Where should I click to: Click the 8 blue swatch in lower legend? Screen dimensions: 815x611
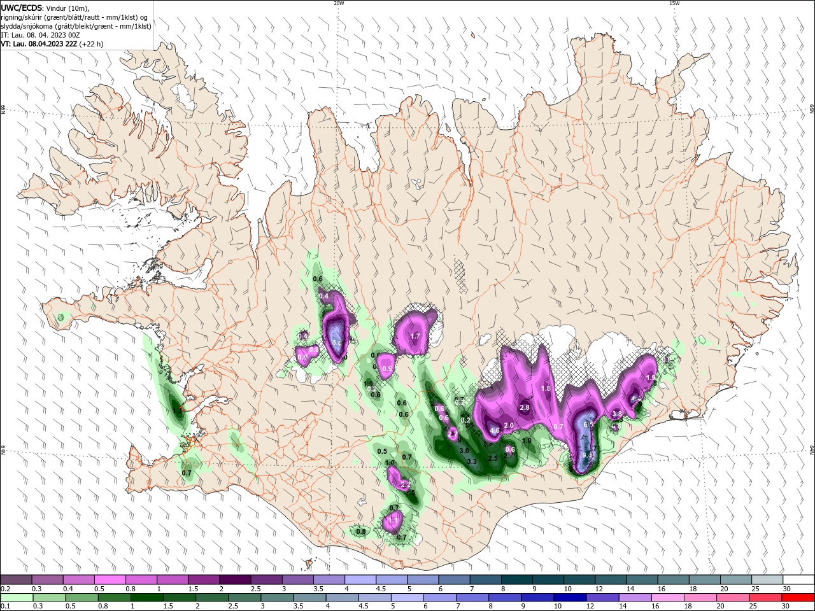(505, 598)
